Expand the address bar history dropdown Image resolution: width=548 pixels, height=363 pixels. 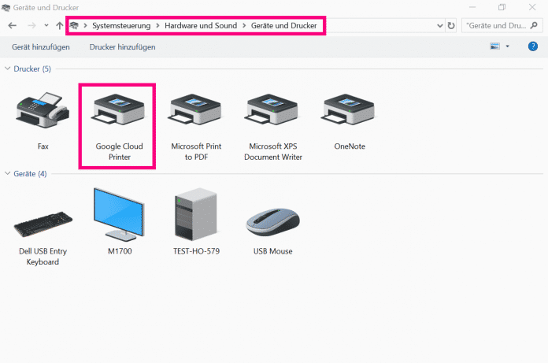(x=439, y=25)
